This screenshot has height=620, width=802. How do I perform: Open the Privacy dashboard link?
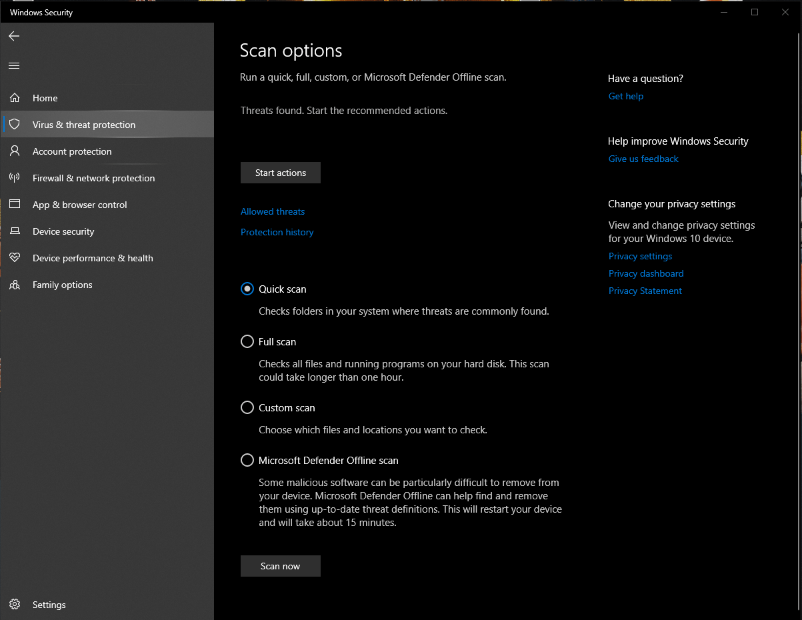pos(646,273)
